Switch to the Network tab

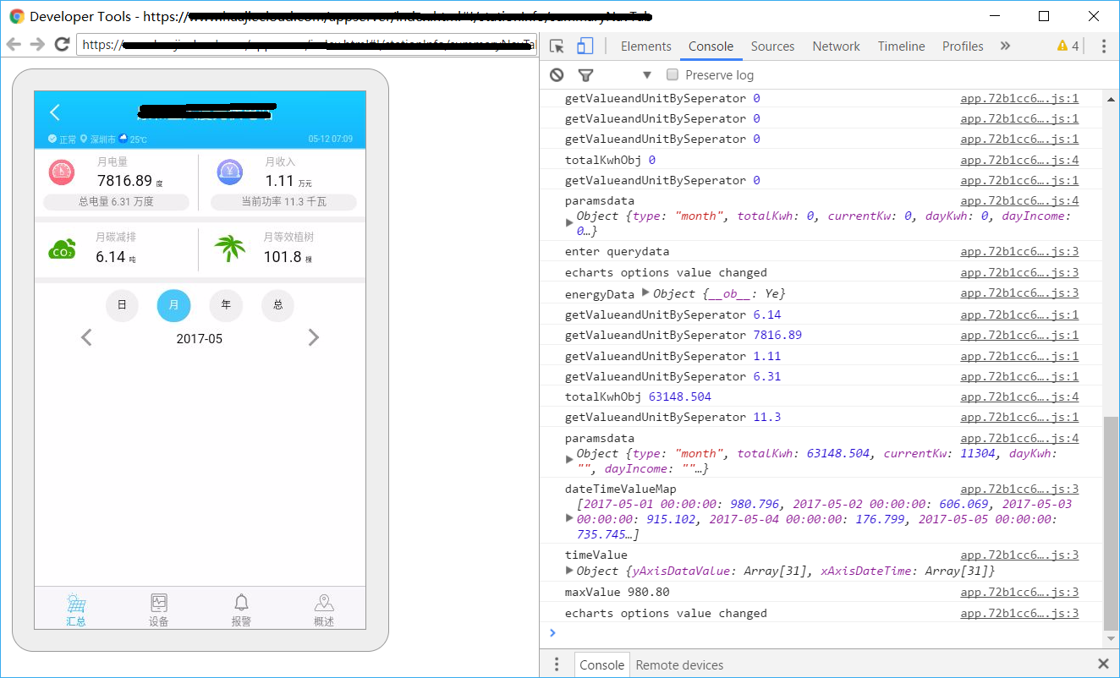click(836, 46)
